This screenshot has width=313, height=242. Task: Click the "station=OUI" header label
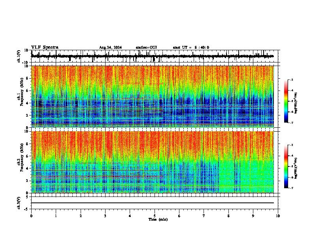click(146, 47)
